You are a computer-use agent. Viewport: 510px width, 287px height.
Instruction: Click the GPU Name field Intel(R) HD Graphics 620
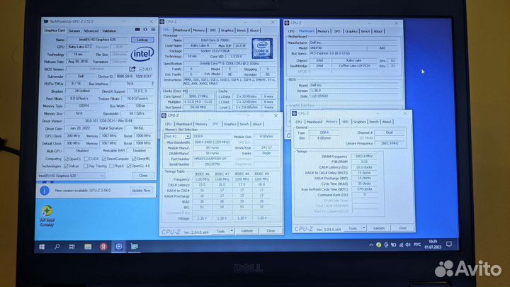tap(98, 40)
